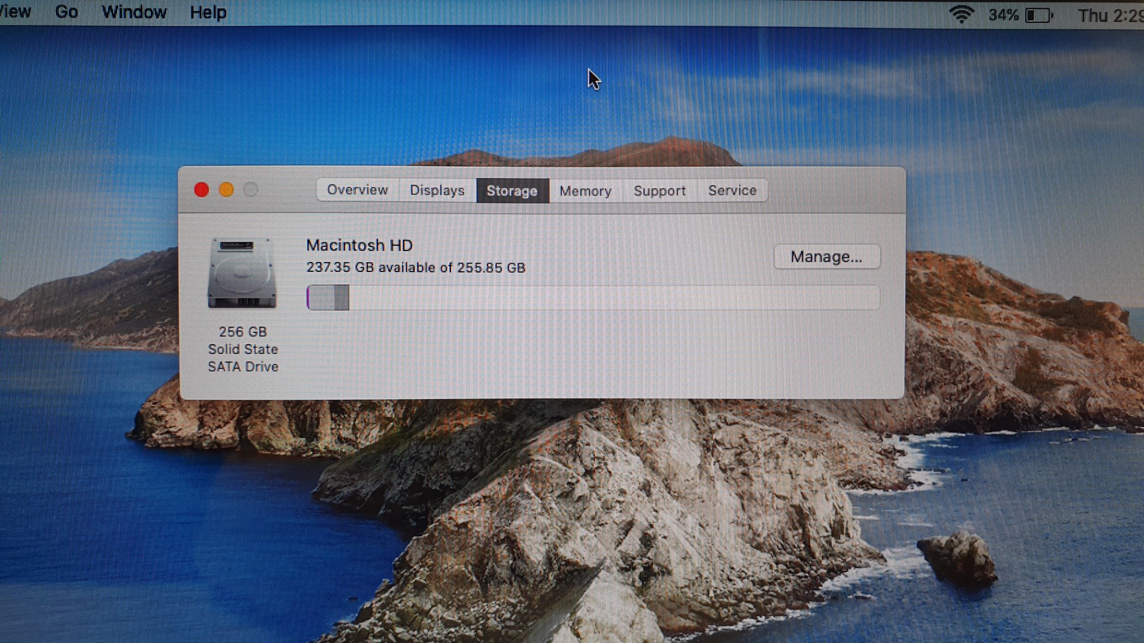
Task: Switch to the Memory tab
Action: (585, 191)
